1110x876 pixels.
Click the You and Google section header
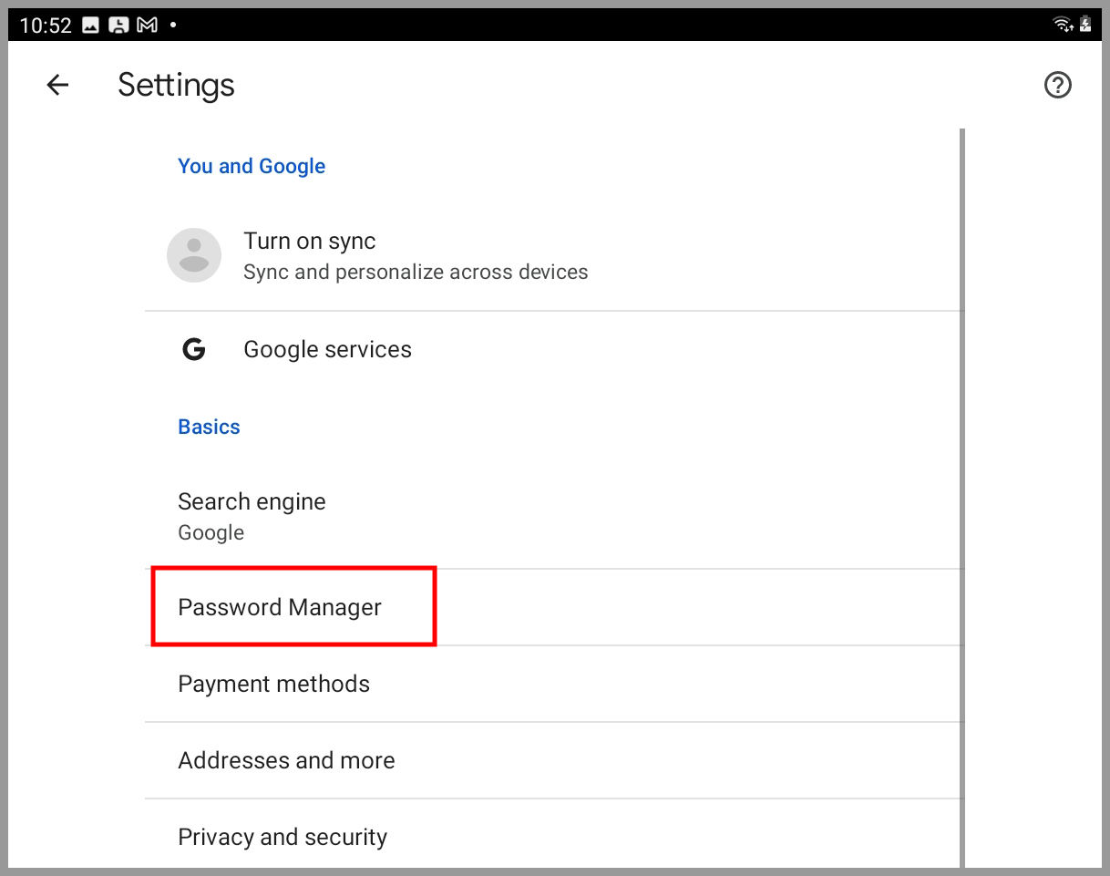(252, 166)
